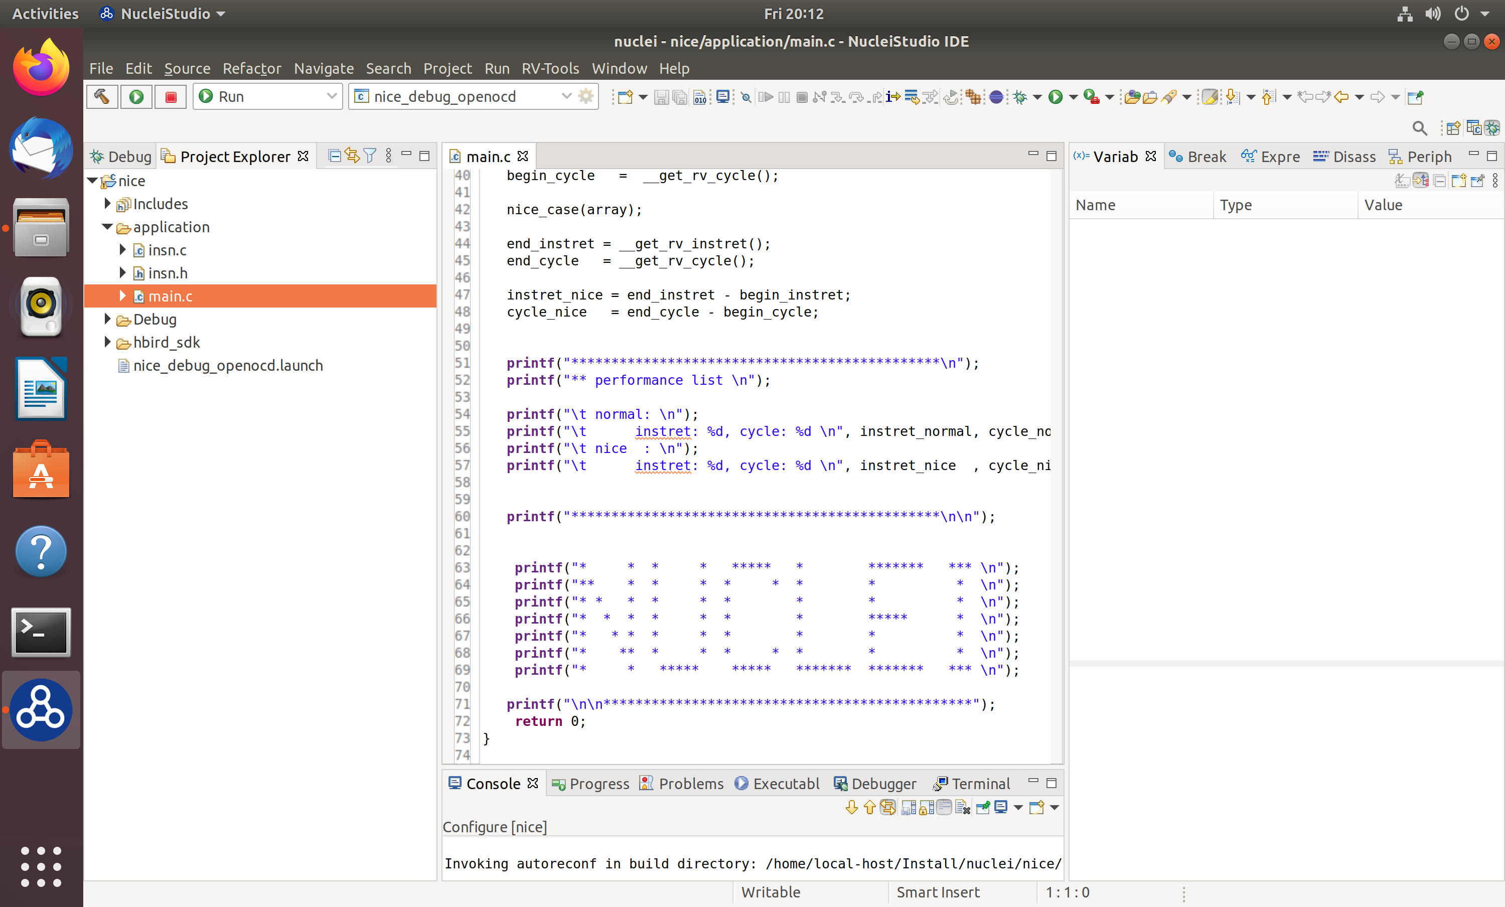Open the RV-Tools menu
The width and height of the screenshot is (1505, 907).
point(550,68)
